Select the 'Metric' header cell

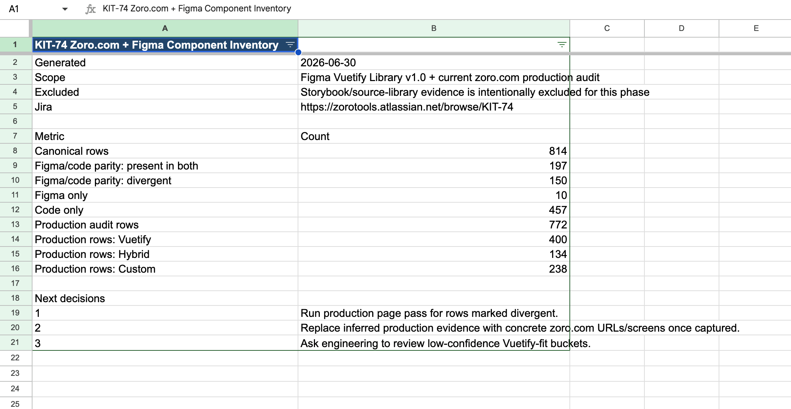(x=165, y=136)
